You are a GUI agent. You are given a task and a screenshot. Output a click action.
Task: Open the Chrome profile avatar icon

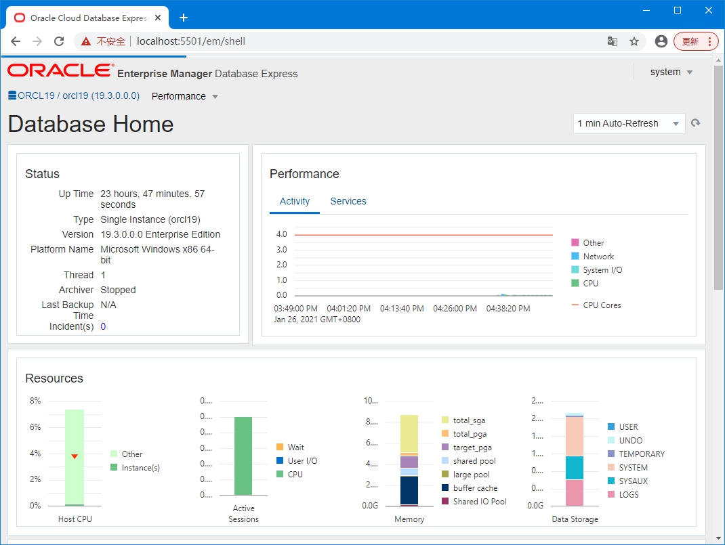tap(661, 41)
